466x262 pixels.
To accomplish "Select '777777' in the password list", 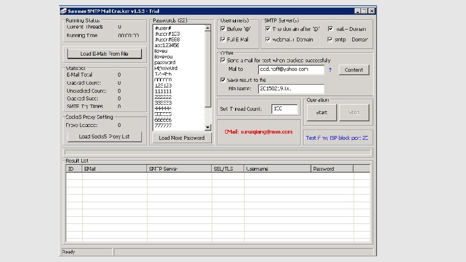I will (x=163, y=126).
